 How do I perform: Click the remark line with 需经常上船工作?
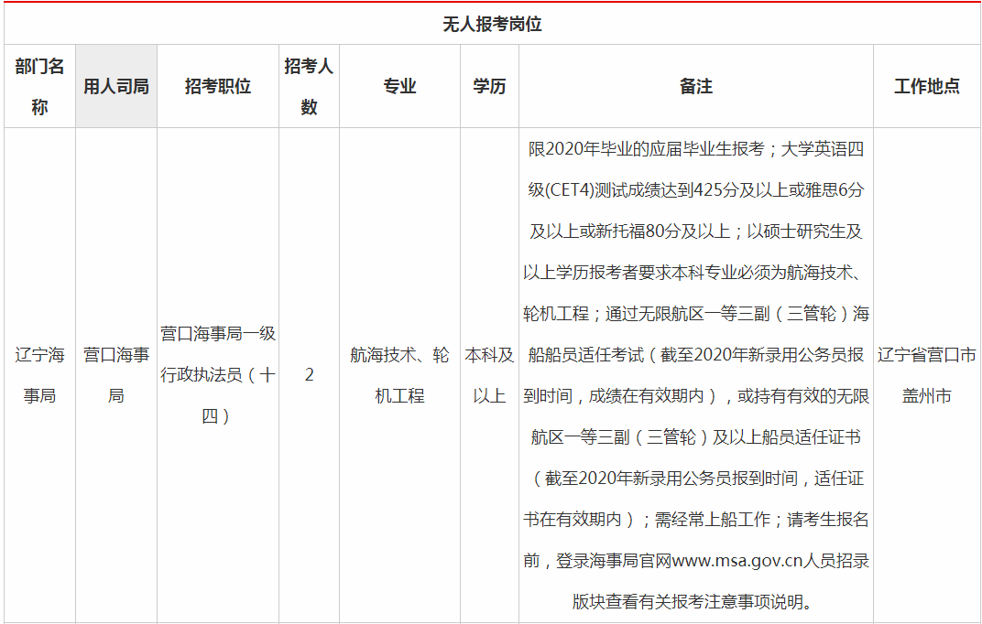click(696, 519)
